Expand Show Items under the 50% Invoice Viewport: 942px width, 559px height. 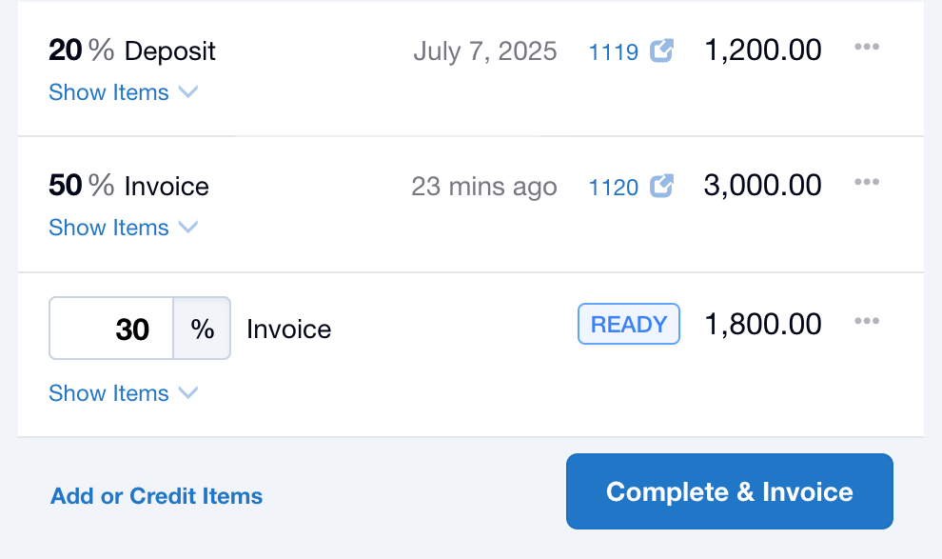pyautogui.click(x=109, y=228)
